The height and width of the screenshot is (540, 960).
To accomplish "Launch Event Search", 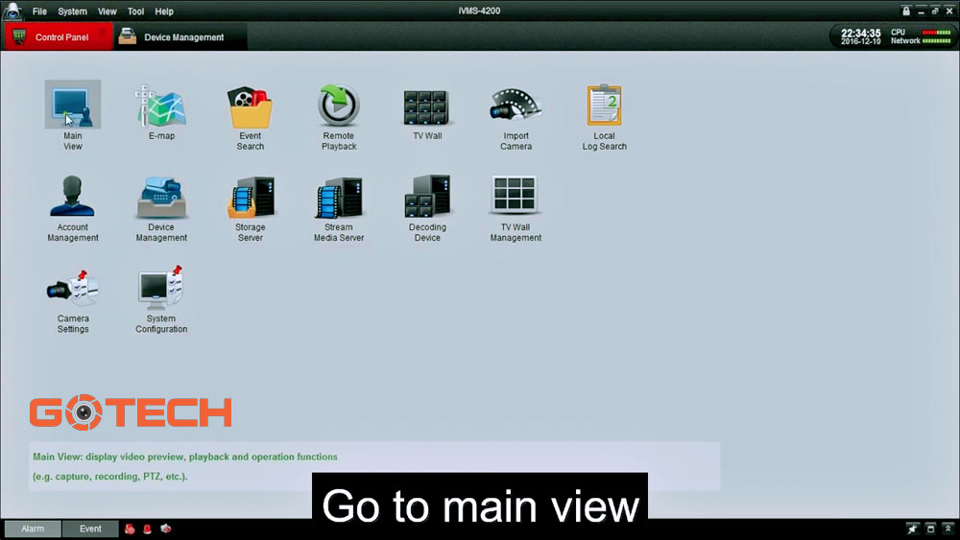I will coord(250,106).
